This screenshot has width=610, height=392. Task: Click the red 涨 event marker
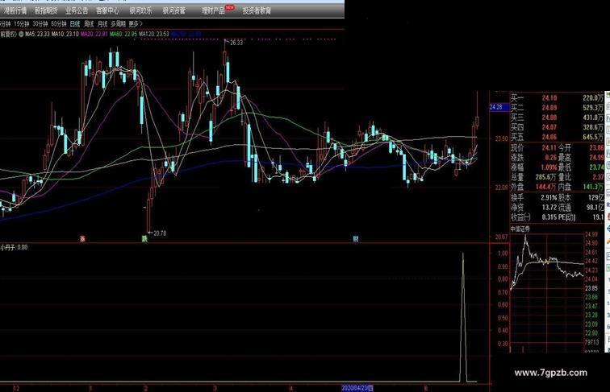point(82,239)
